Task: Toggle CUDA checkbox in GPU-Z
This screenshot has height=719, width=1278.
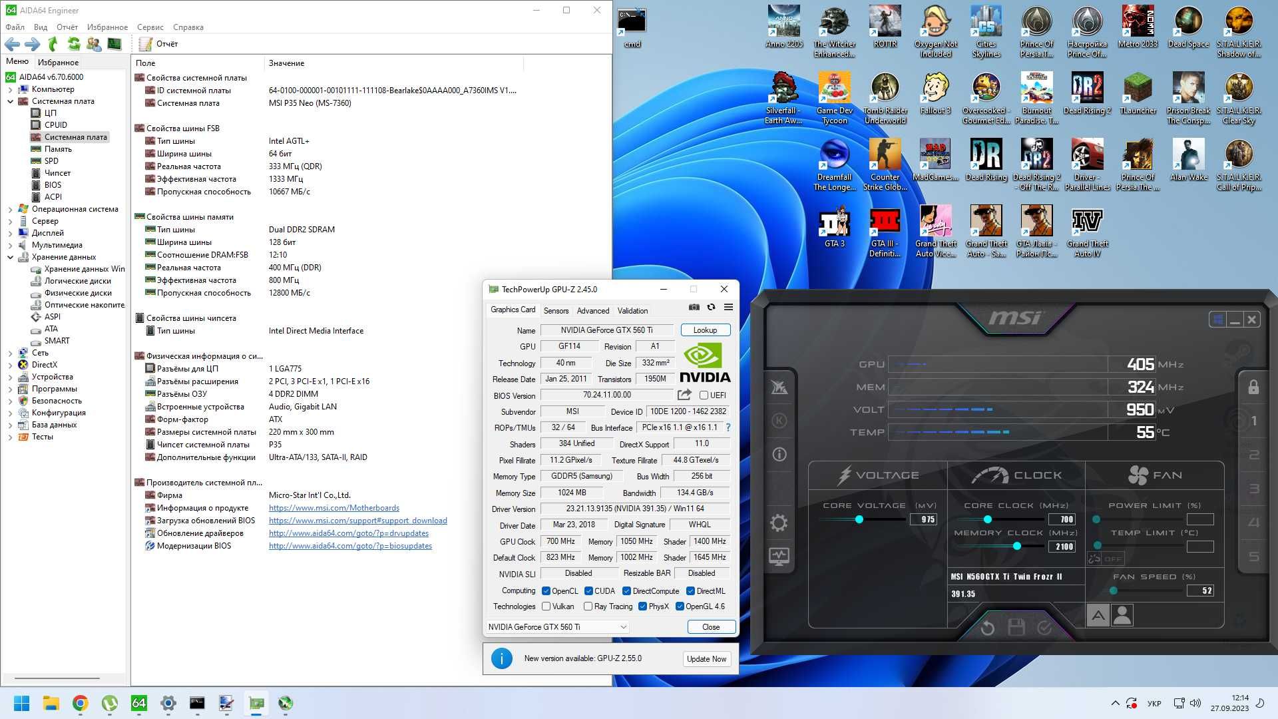Action: [588, 591]
